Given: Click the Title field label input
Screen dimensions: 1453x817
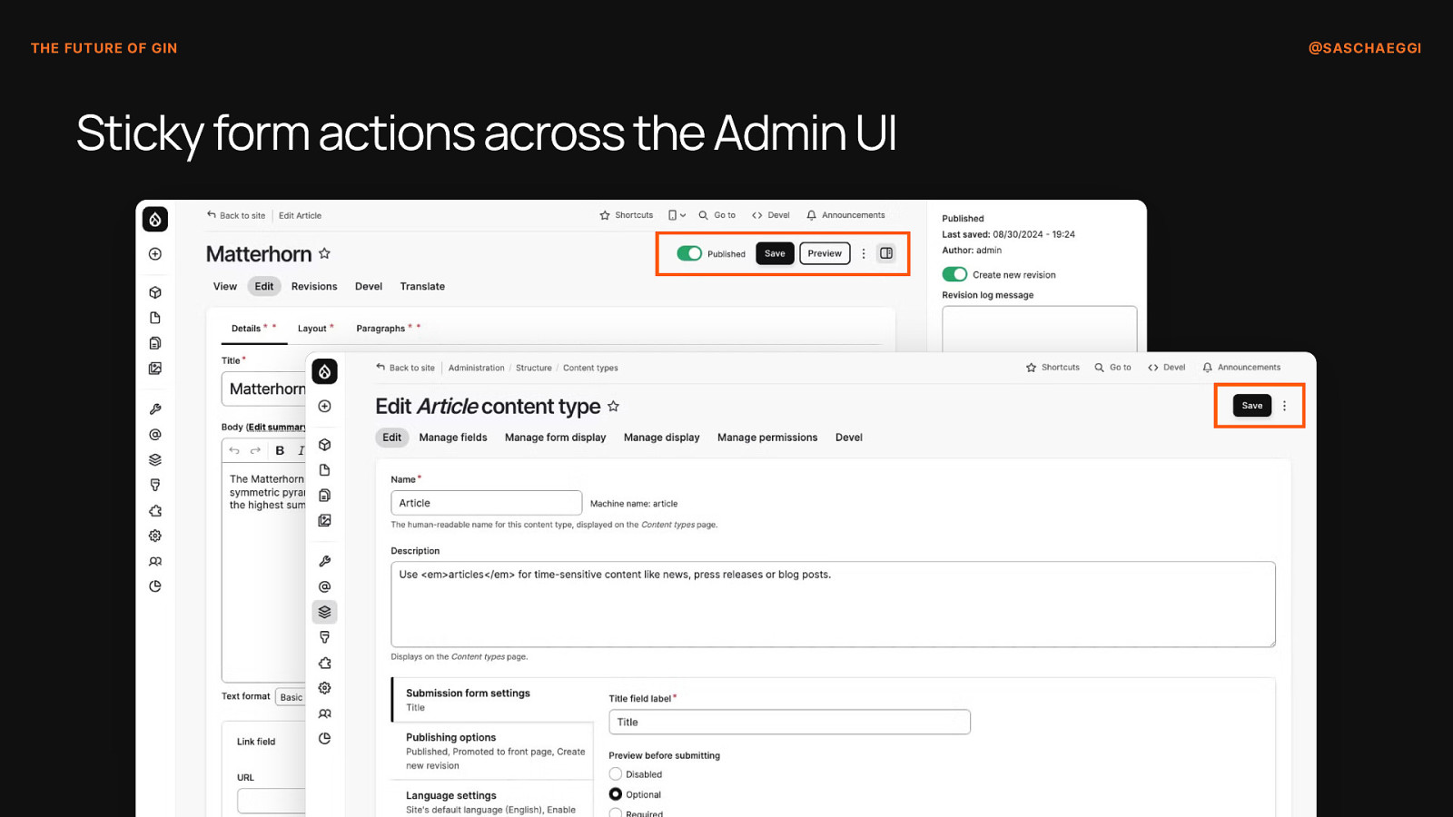Looking at the screenshot, I should [x=789, y=722].
